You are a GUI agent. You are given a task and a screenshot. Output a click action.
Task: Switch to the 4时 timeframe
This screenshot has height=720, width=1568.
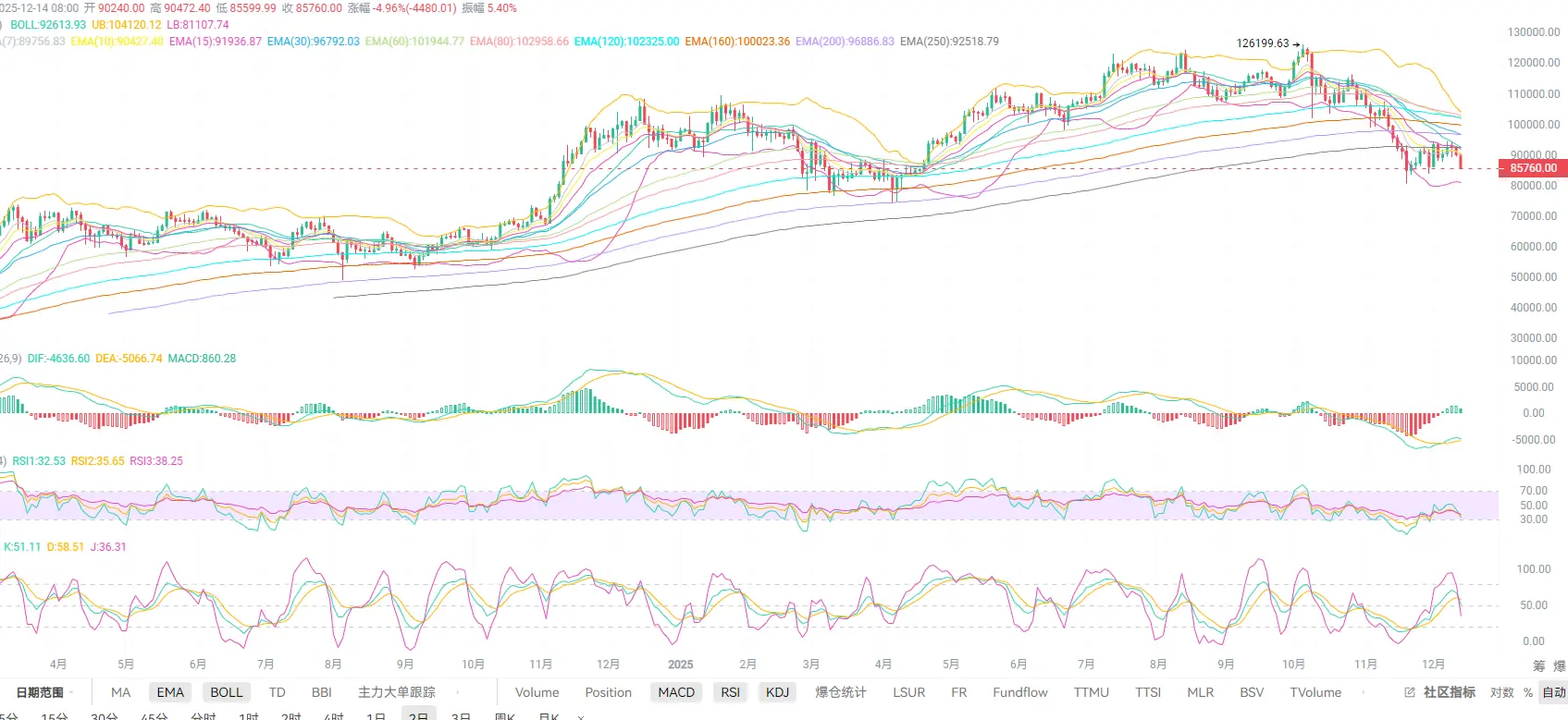click(334, 715)
